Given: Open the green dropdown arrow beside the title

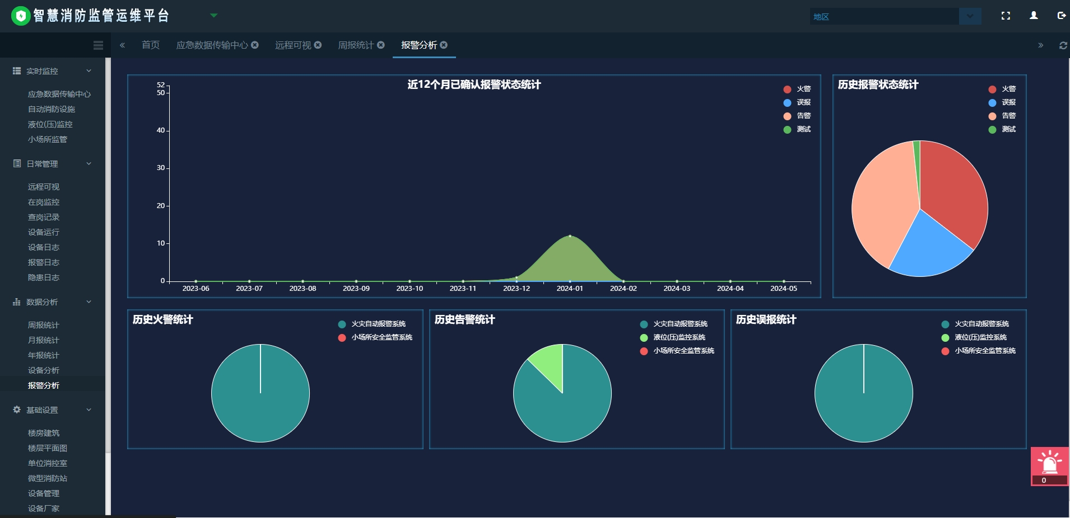Looking at the screenshot, I should (213, 16).
